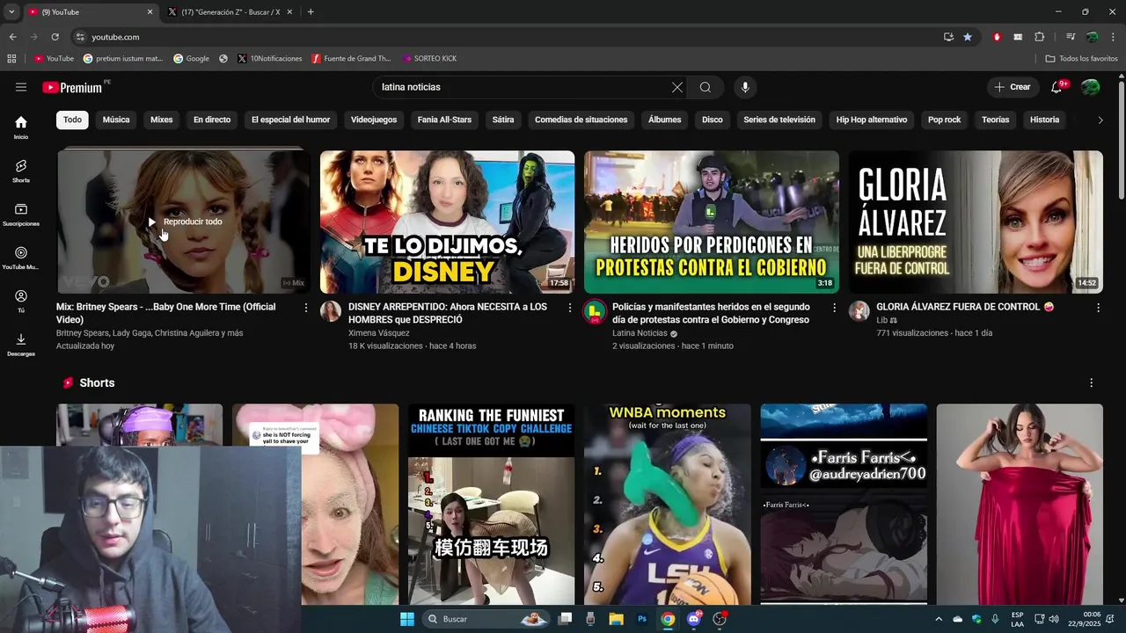Image resolution: width=1126 pixels, height=633 pixels.
Task: Click the Crear button
Action: pos(1013,87)
